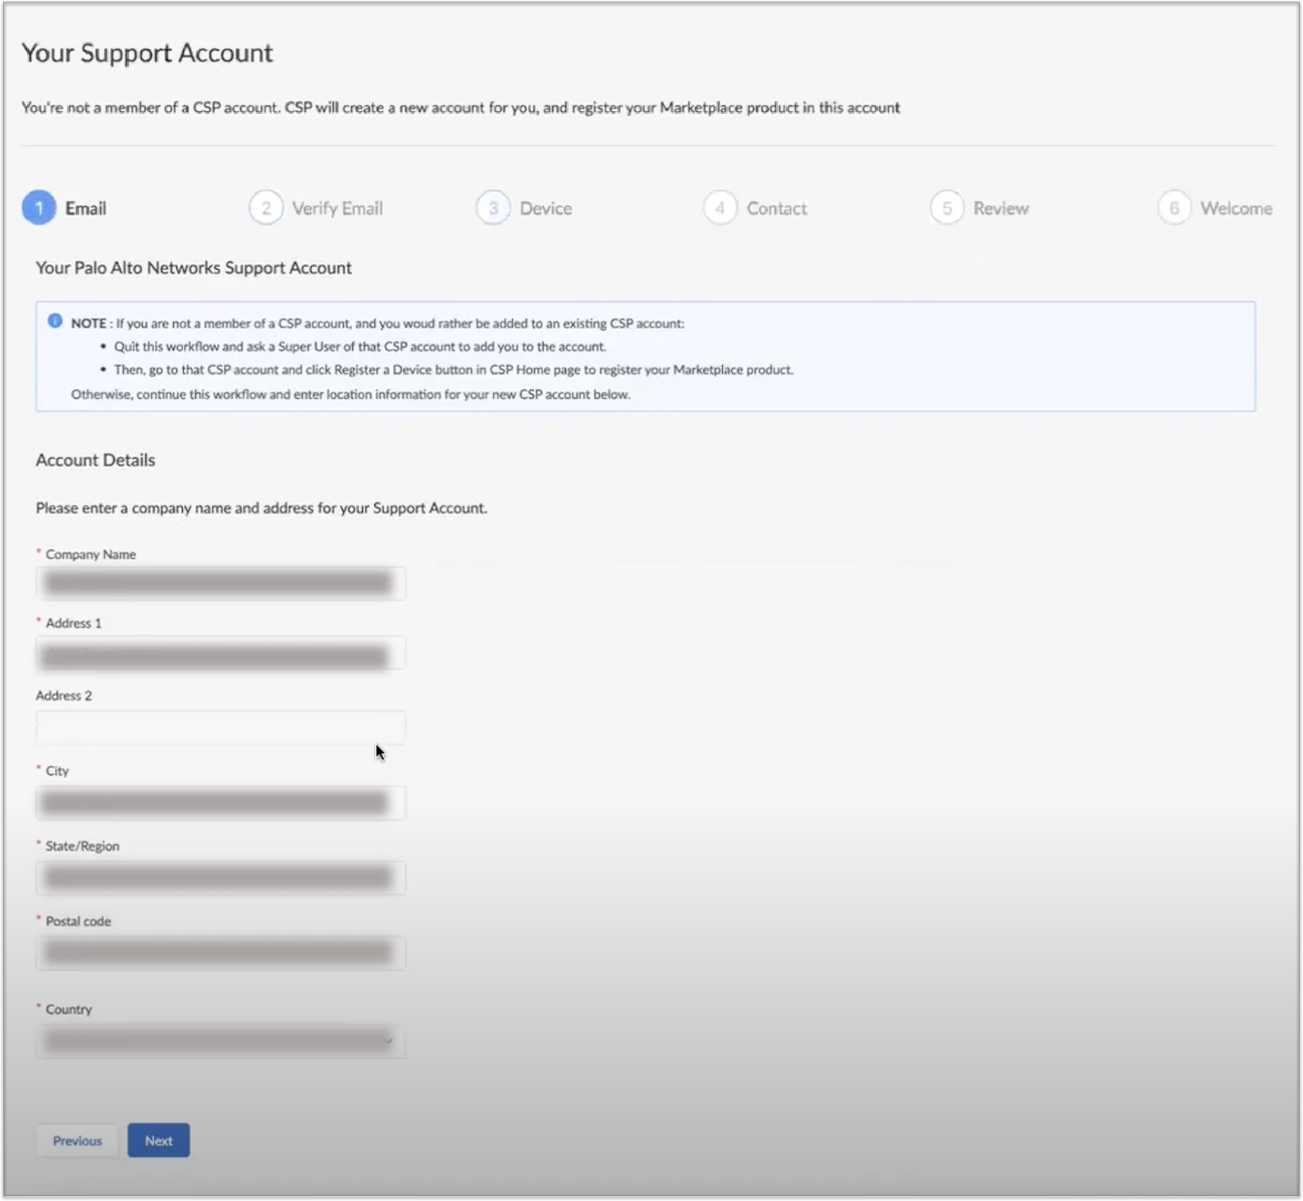Focus the Company Name field
The width and height of the screenshot is (1303, 1201).
click(x=220, y=583)
